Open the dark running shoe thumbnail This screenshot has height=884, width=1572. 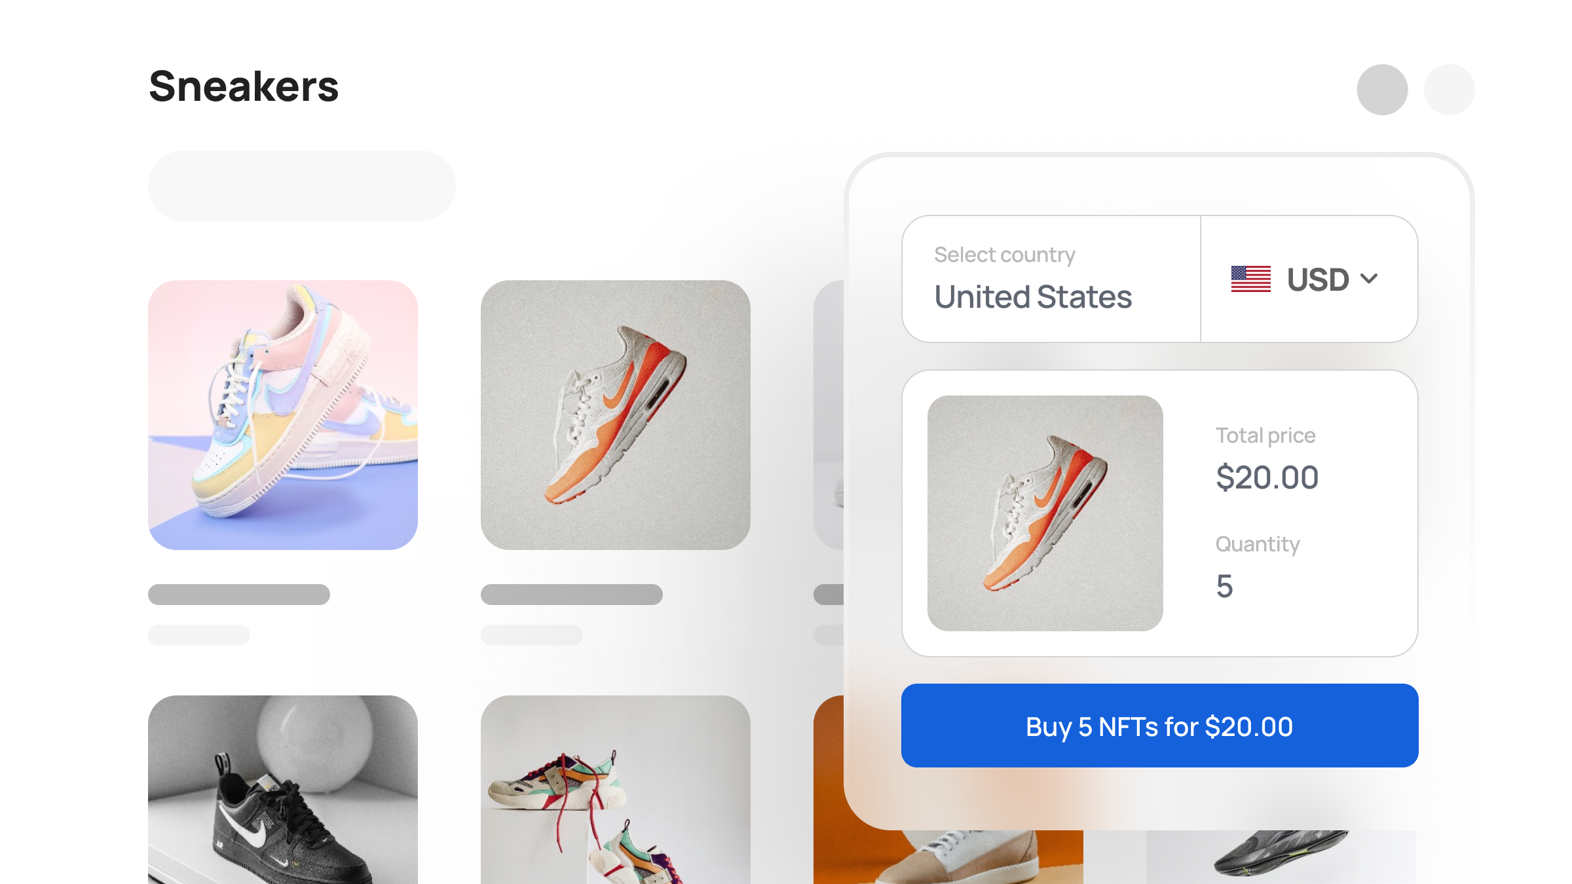click(x=1281, y=856)
